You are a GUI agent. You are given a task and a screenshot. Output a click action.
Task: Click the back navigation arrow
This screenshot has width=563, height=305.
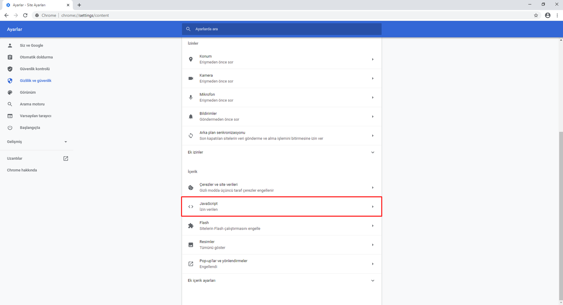coord(6,15)
